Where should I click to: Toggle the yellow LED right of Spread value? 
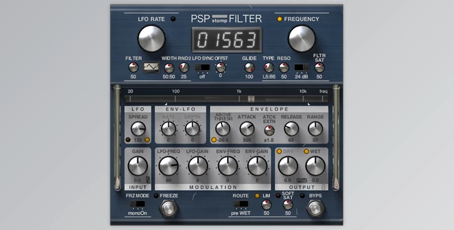point(147,140)
